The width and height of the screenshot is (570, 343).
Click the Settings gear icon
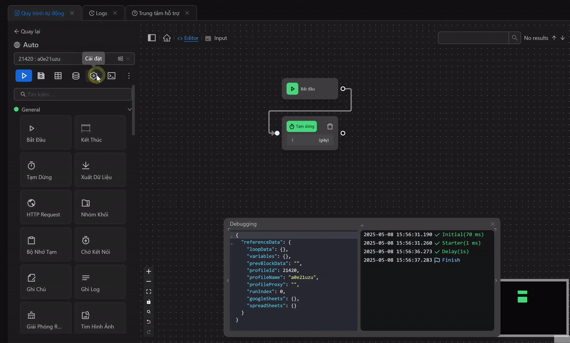click(x=95, y=75)
